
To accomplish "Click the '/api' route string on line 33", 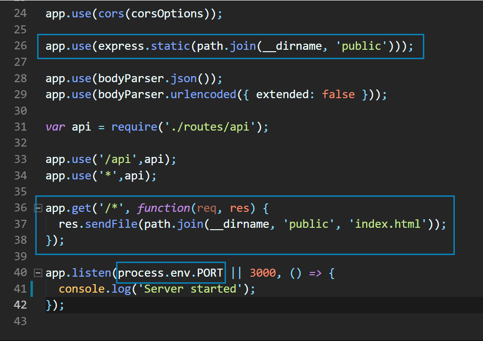I will click(x=117, y=159).
